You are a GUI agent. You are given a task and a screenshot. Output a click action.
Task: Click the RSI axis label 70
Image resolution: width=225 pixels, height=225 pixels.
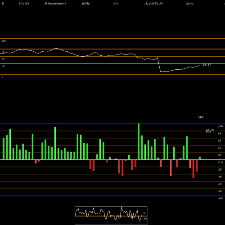(x=3, y=52)
